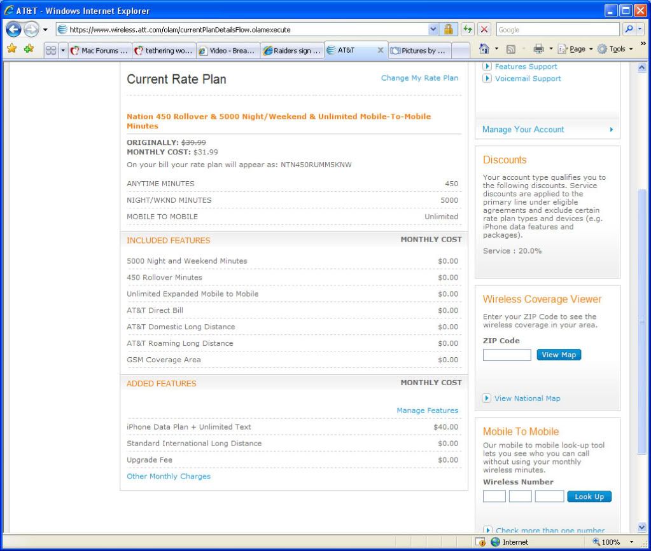The width and height of the screenshot is (651, 551).
Task: Click the Look Up button
Action: tap(589, 497)
